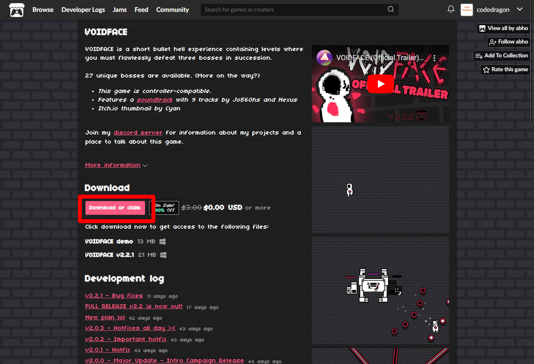
Task: Open Developer Logs in the top navigation
Action: pos(83,9)
